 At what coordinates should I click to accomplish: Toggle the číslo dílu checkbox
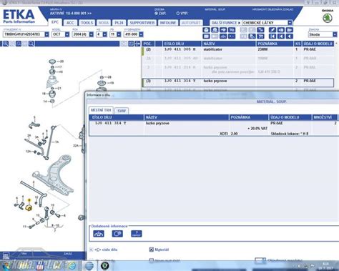[91, 250]
